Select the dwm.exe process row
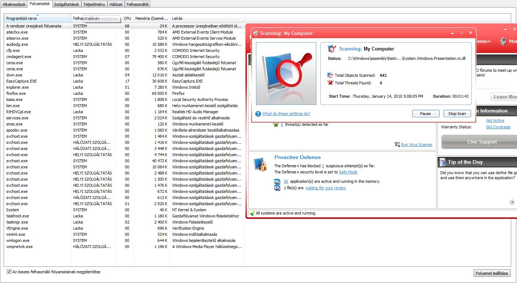Viewport: 517px width, 283px height. tap(124, 75)
